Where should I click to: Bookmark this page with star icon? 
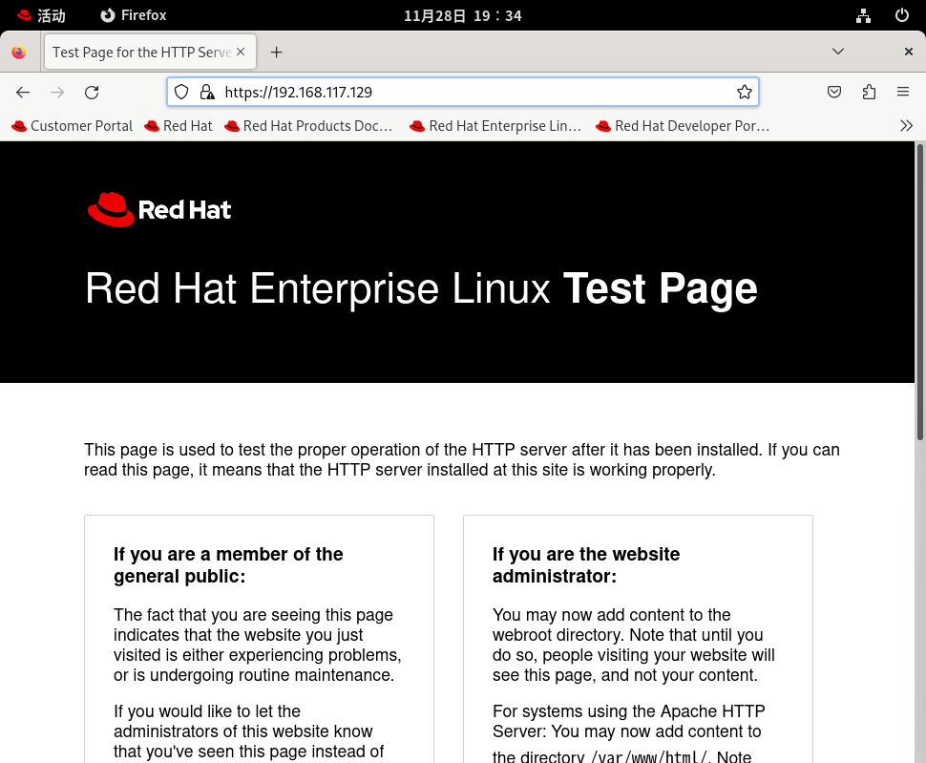(744, 92)
